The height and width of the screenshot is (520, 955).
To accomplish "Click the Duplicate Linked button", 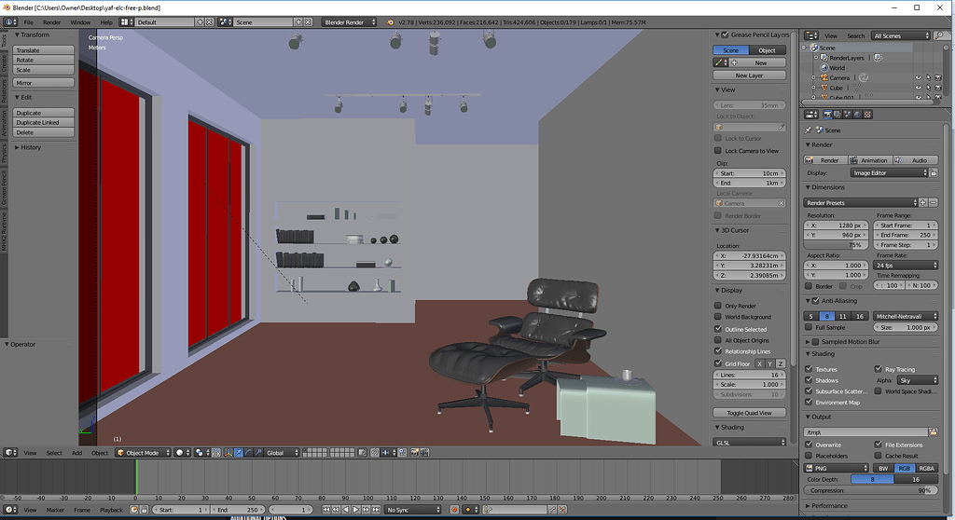I will [x=44, y=122].
